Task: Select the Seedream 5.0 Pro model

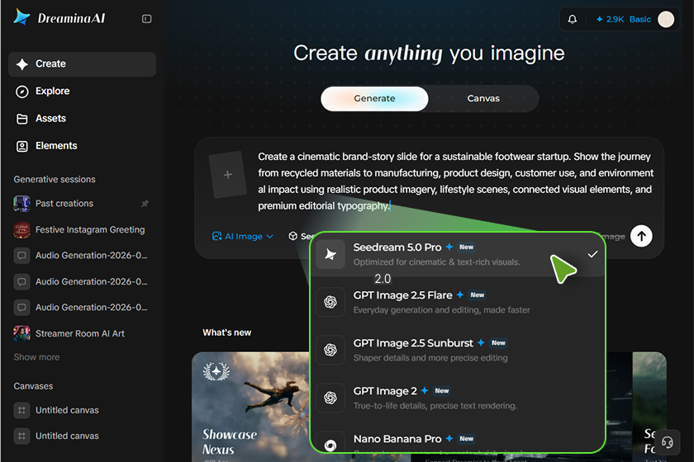Action: 458,254
